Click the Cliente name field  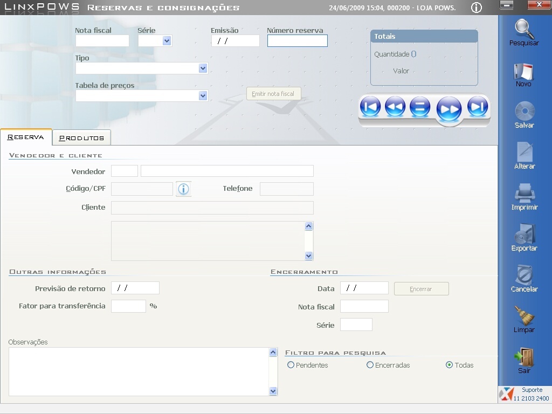click(212, 208)
